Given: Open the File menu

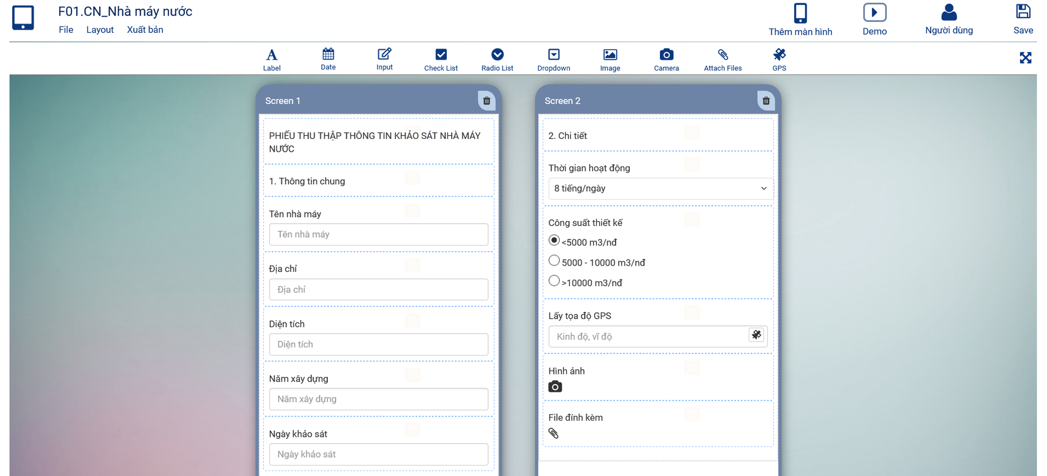Looking at the screenshot, I should click(66, 30).
